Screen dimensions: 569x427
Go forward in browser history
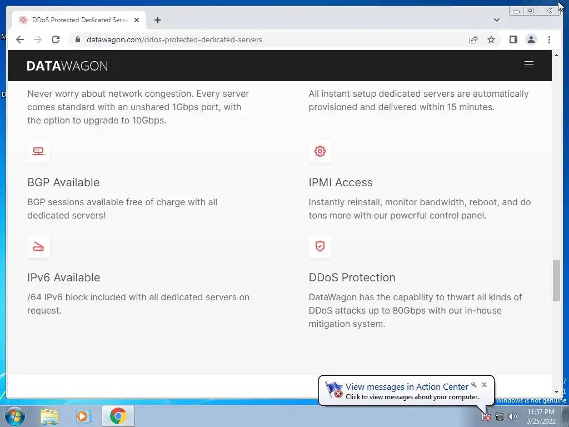tap(38, 39)
